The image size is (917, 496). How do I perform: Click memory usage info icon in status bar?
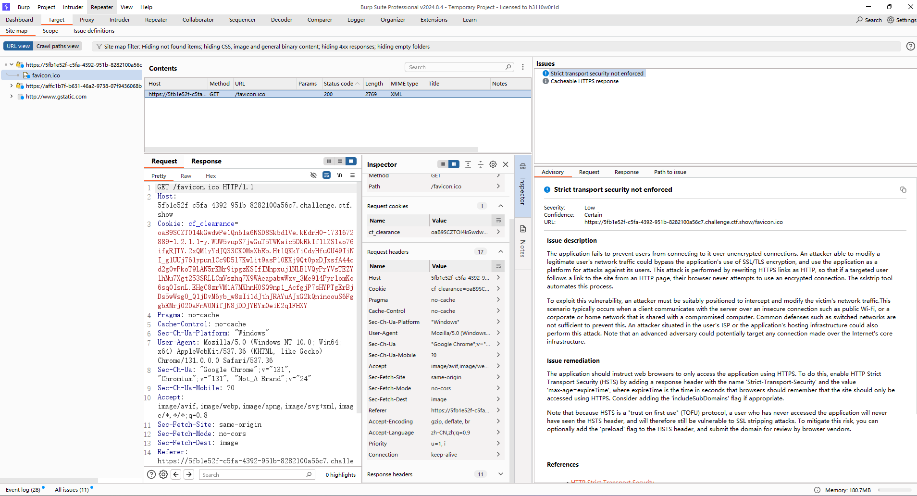[x=817, y=490]
